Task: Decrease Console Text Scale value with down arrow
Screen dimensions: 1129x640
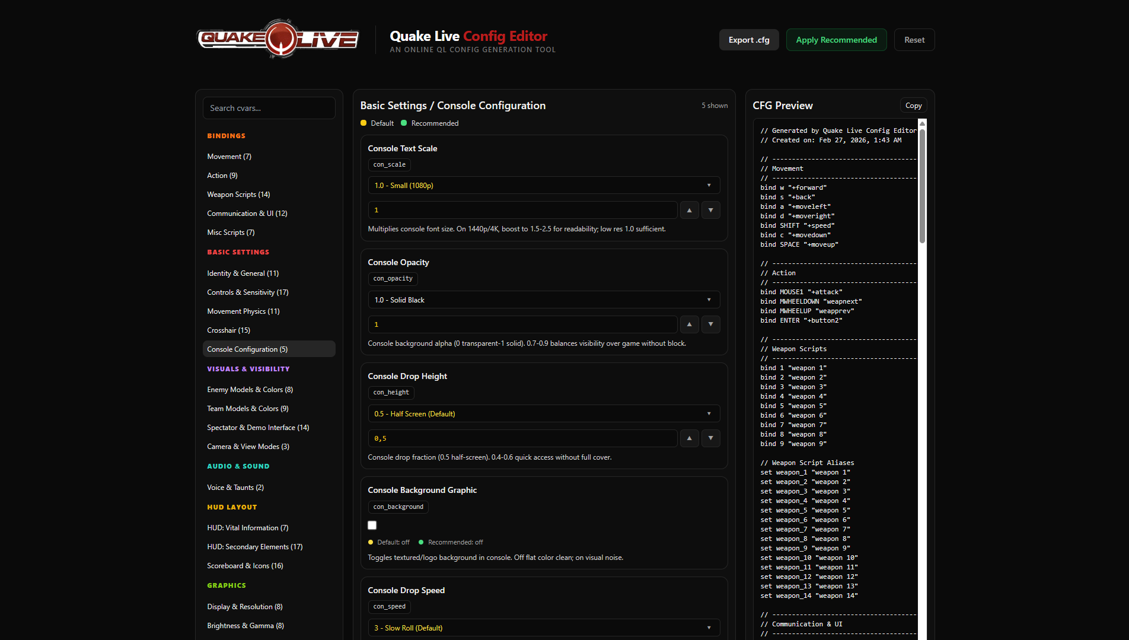Action: 710,210
